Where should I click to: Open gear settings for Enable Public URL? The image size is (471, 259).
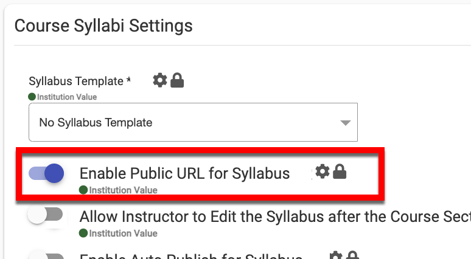(x=323, y=172)
